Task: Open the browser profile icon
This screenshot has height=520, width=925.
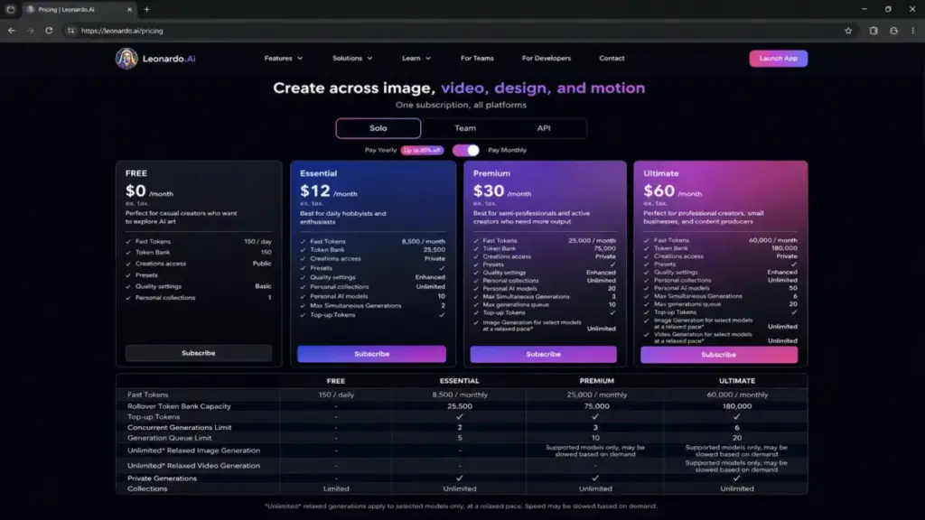Action: pos(893,31)
